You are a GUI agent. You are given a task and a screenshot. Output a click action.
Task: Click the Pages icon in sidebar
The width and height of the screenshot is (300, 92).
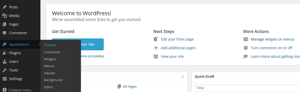click(4, 24)
